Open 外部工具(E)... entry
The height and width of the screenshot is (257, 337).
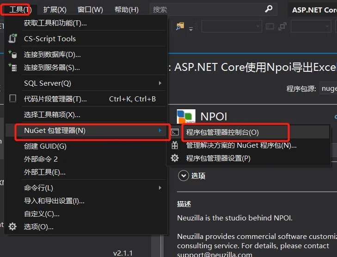click(x=86, y=172)
